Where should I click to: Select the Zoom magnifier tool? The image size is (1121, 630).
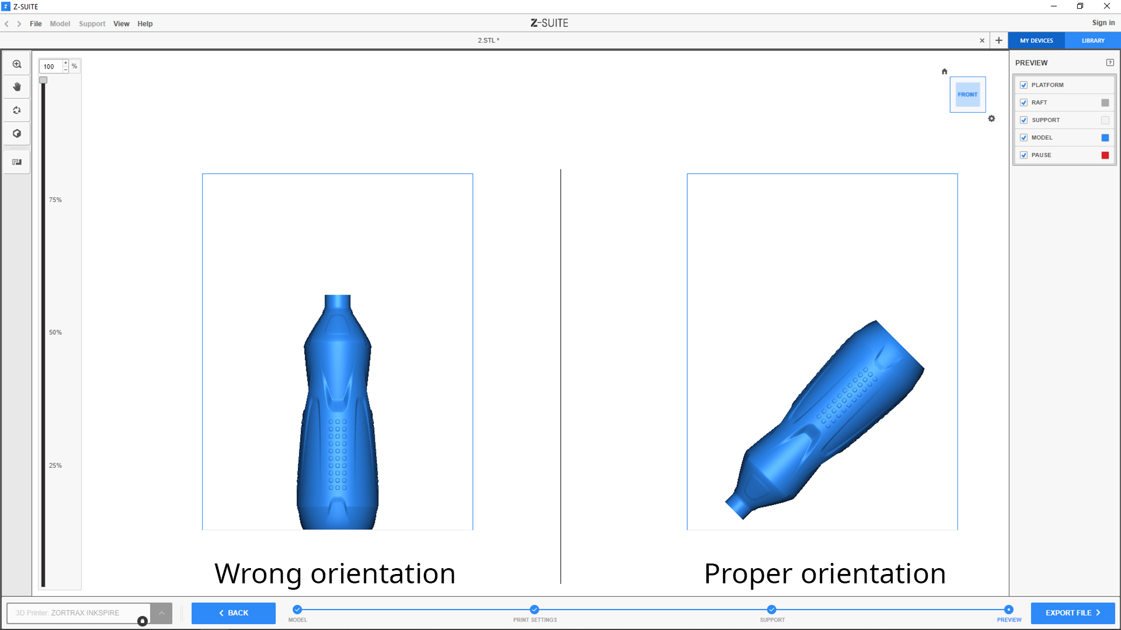[17, 64]
